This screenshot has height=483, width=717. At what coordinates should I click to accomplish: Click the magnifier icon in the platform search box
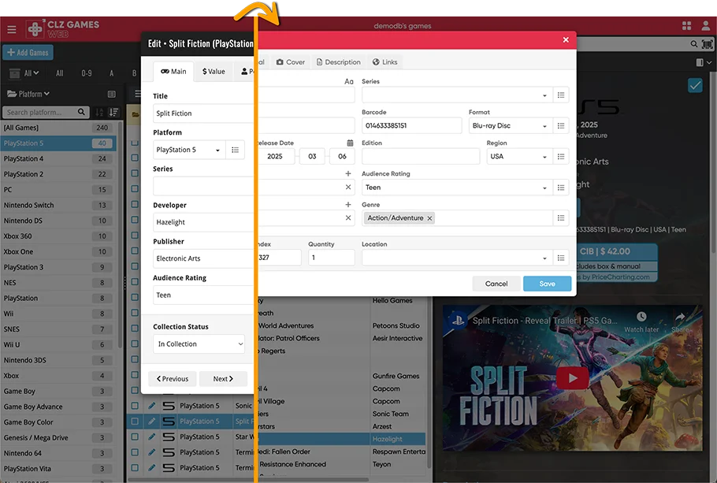coord(81,112)
